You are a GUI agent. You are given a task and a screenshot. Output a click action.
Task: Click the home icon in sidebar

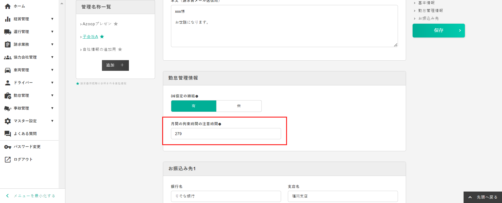coord(8,6)
